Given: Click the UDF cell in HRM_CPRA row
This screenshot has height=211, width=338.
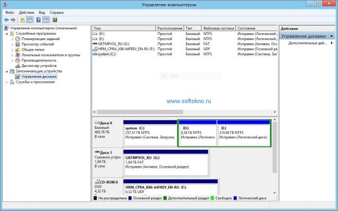Looking at the screenshot, I should (x=207, y=49).
